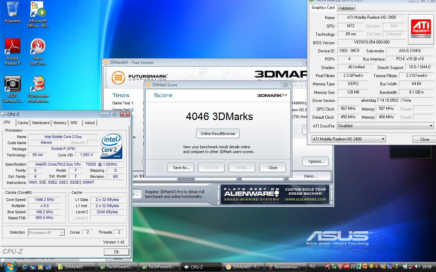This screenshot has height=272, width=436.
Task: Open the About tab in CPU-Z
Action: 90,123
